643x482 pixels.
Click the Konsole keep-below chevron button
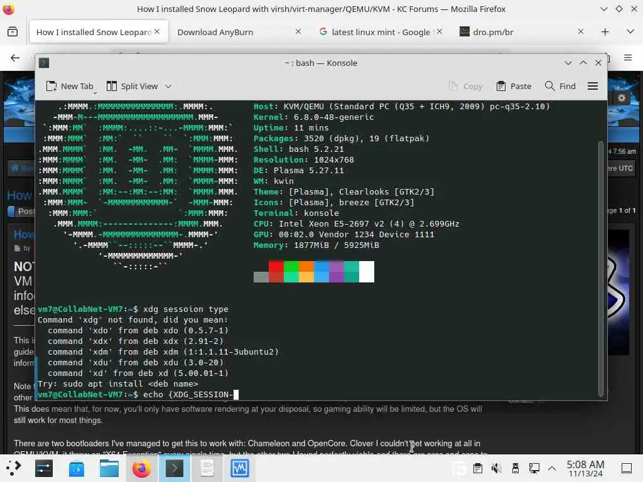[568, 63]
